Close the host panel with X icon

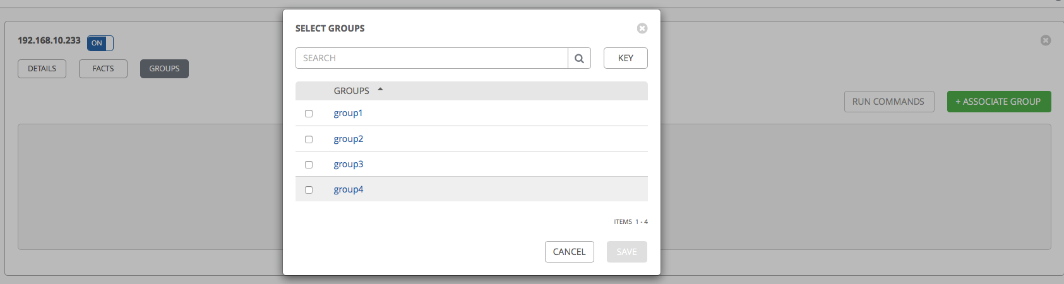pyautogui.click(x=1046, y=40)
